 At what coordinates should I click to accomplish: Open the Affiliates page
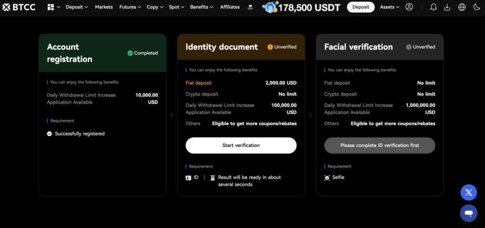(230, 7)
